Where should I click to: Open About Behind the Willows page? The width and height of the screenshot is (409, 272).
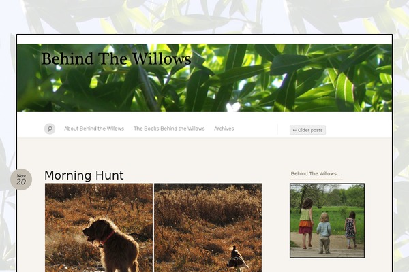94,129
